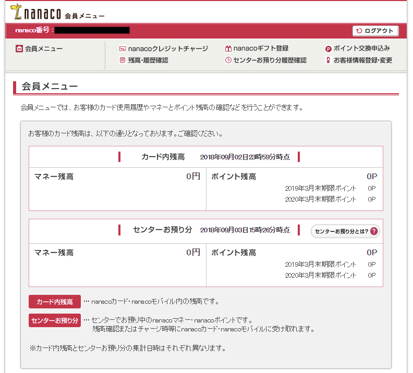413x373 pixels.
Task: Click the person icon beside お客様情報登録・変更
Action: pyautogui.click(x=328, y=60)
